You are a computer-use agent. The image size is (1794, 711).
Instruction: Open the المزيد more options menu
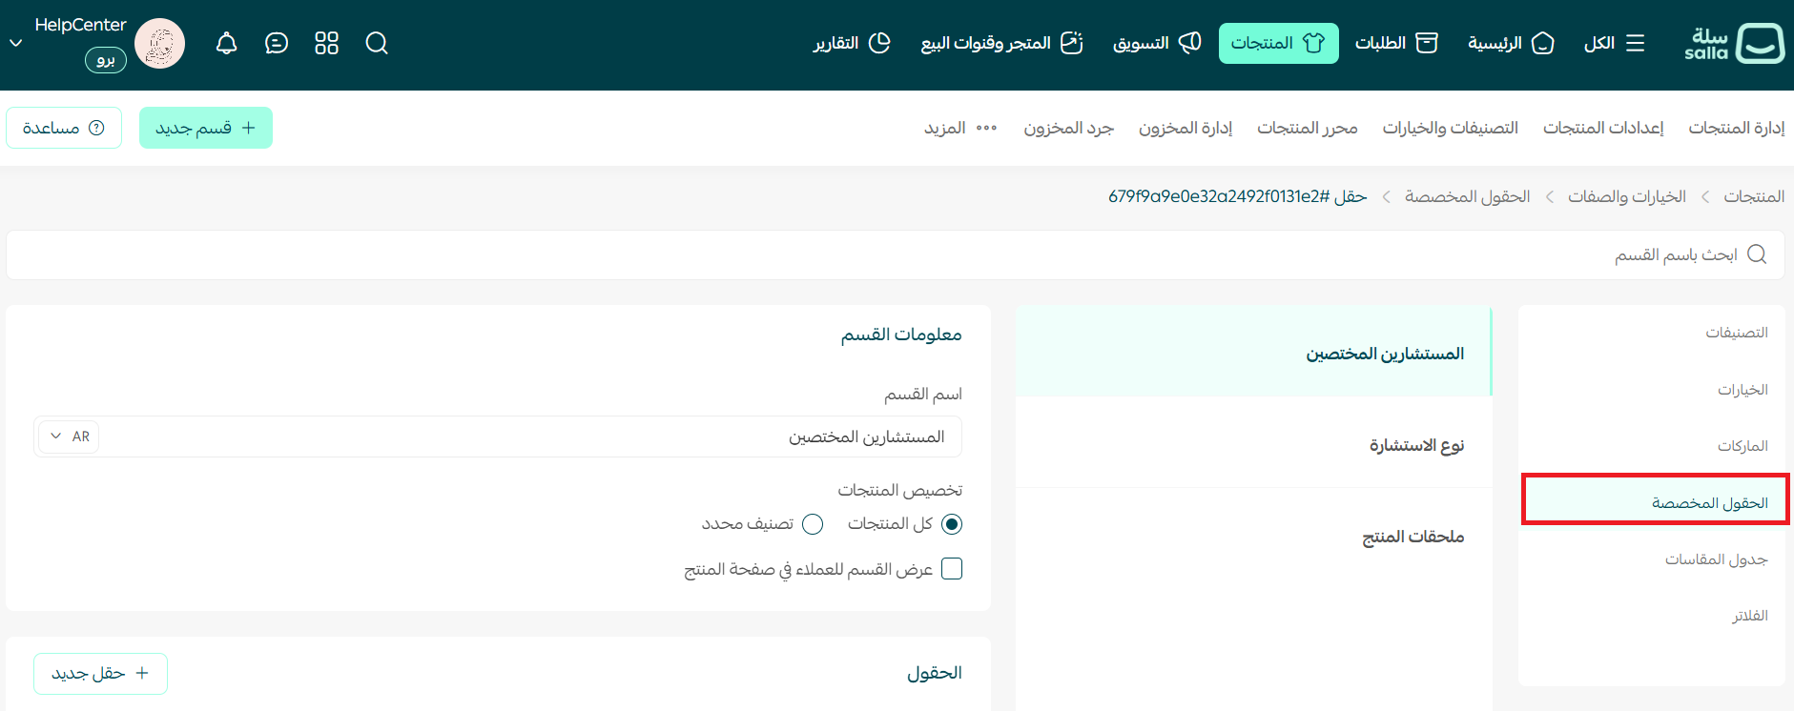(959, 128)
